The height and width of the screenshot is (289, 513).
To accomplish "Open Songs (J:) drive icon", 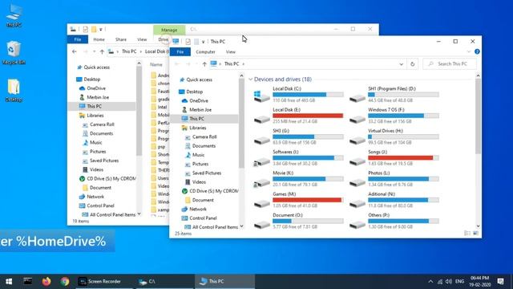I will point(357,161).
